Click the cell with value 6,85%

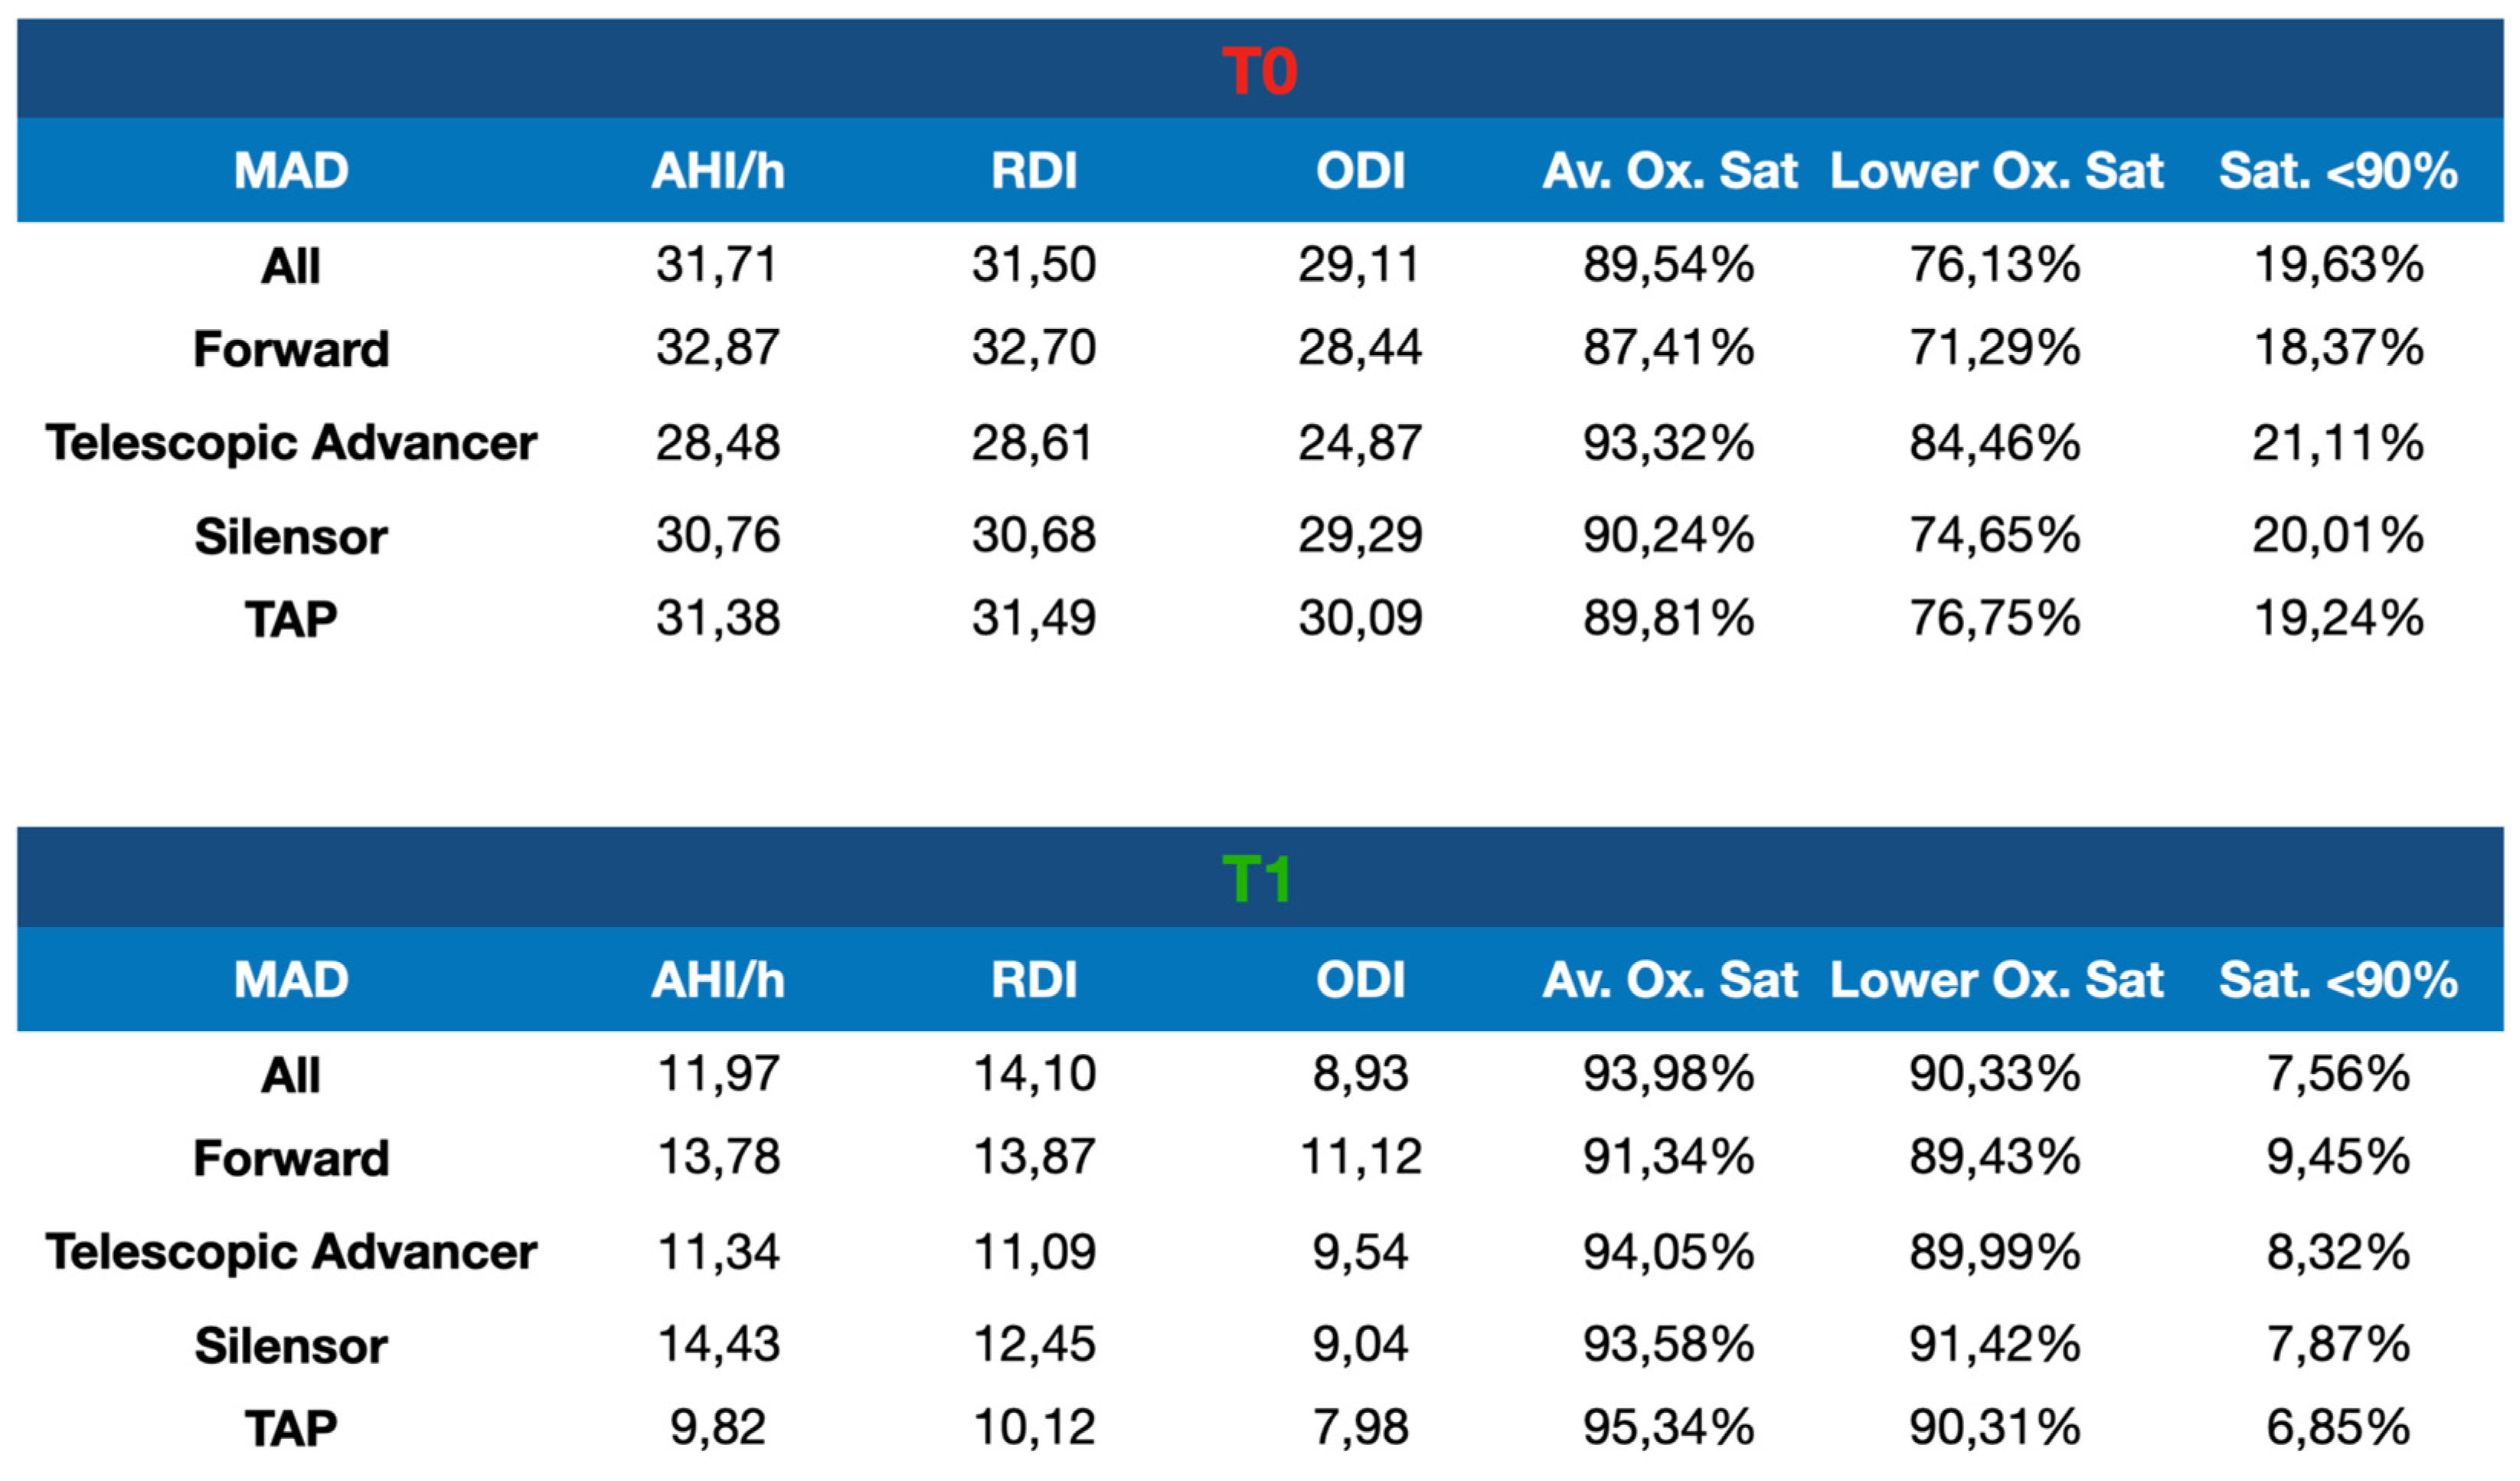pos(2338,1427)
